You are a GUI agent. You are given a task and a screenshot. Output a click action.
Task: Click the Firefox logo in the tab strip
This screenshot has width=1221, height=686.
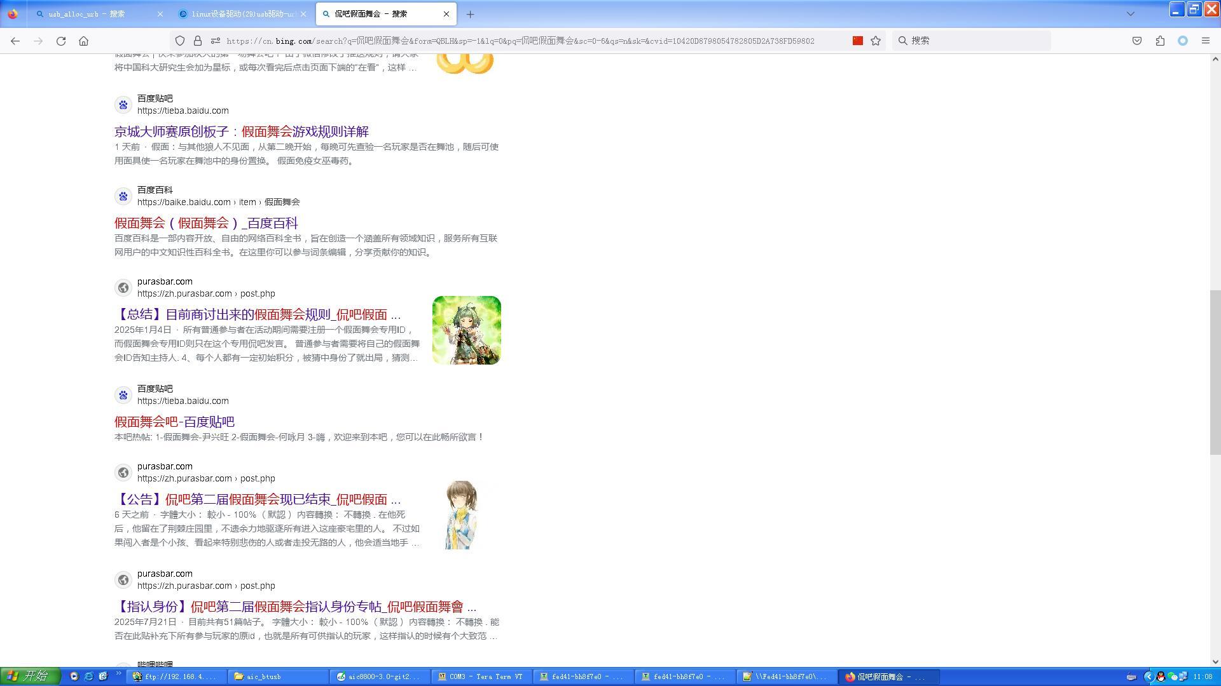coord(13,13)
